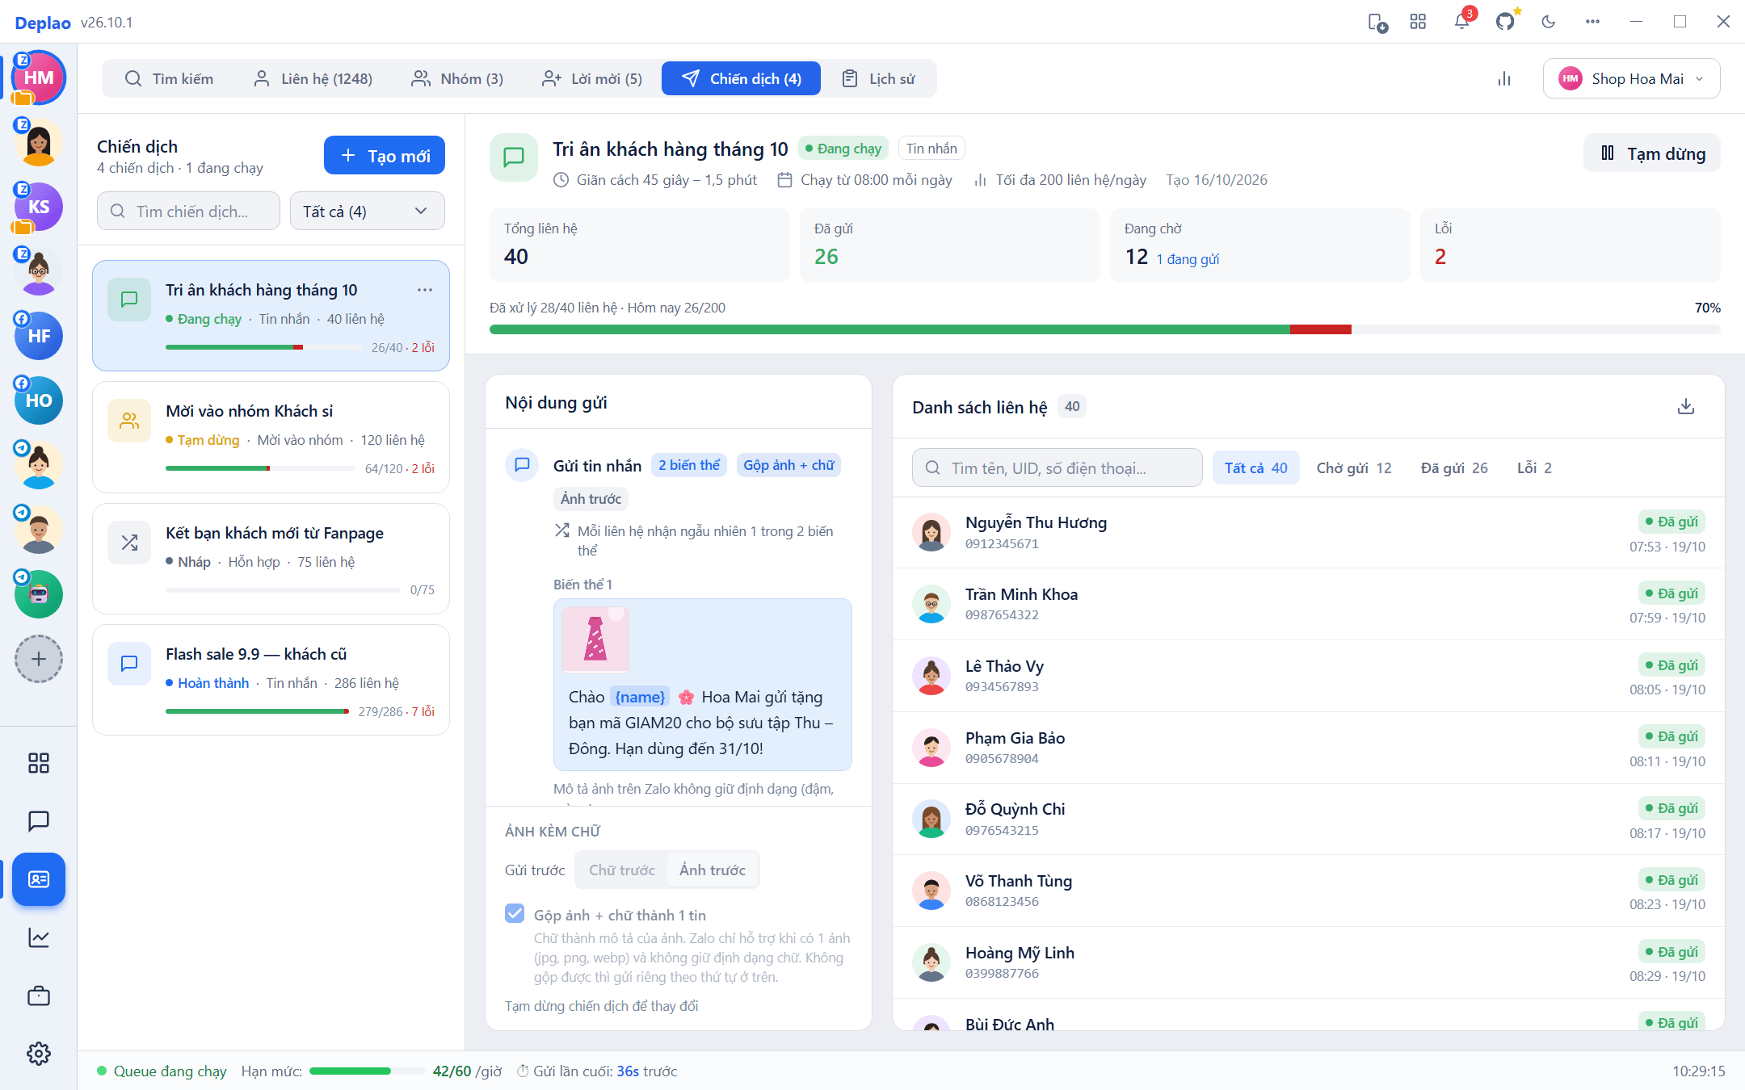This screenshot has height=1090, width=1745.
Task: Switch to dark mode with the moon icon
Action: tap(1549, 22)
